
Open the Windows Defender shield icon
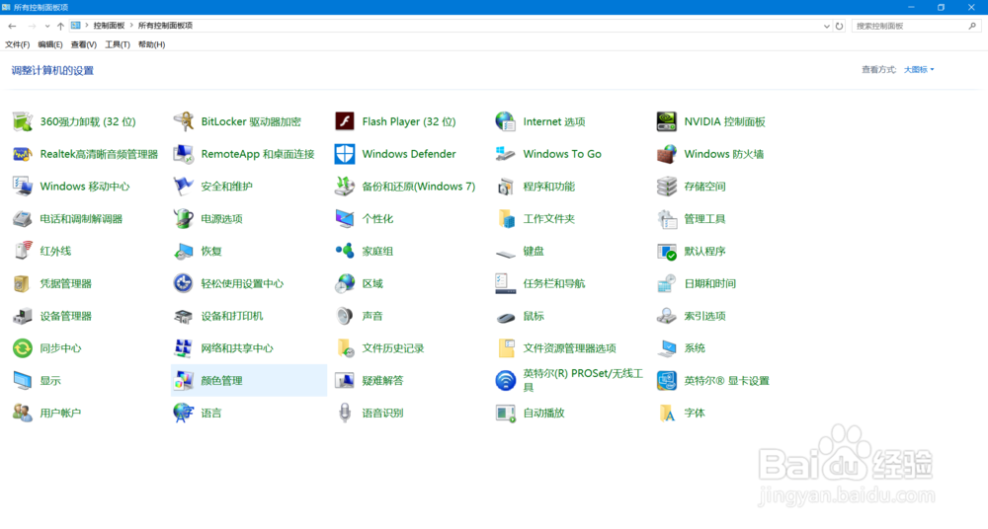pyautogui.click(x=345, y=154)
